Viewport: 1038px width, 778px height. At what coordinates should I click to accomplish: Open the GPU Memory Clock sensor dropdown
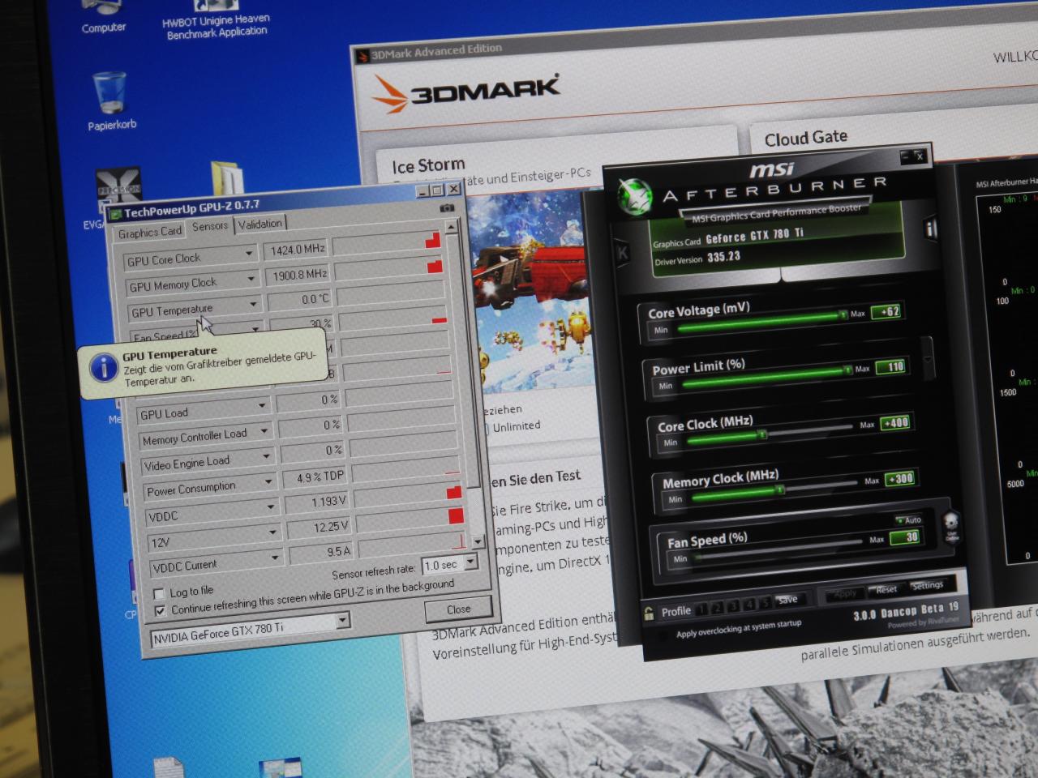pos(251,279)
